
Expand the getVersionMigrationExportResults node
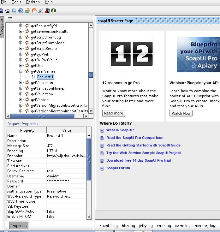click(21, 105)
